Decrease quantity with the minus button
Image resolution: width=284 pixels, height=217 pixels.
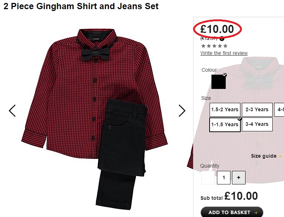tap(208, 177)
